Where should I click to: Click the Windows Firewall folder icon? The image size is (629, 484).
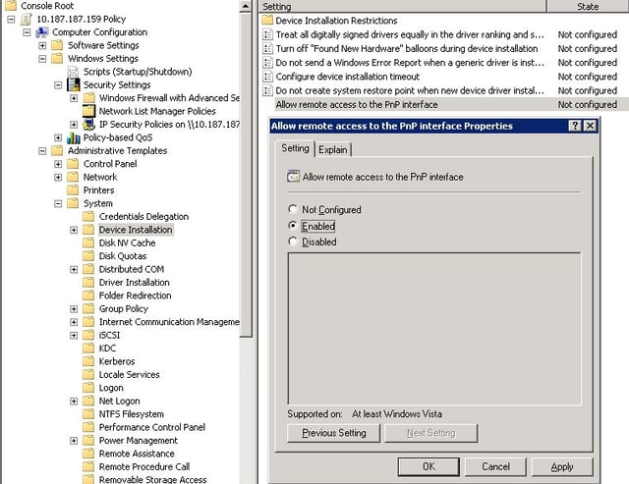88,98
